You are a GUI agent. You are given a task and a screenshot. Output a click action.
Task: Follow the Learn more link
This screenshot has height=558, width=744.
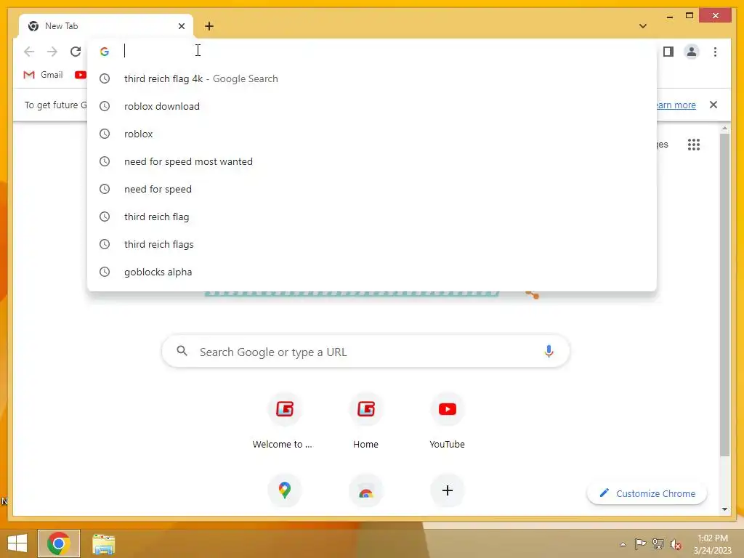click(676, 105)
